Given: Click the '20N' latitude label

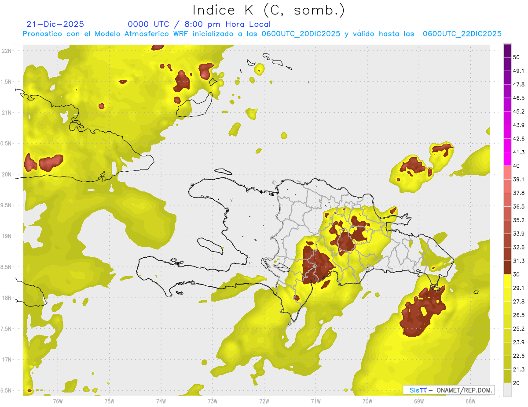Looking at the screenshot, I should click(7, 174).
